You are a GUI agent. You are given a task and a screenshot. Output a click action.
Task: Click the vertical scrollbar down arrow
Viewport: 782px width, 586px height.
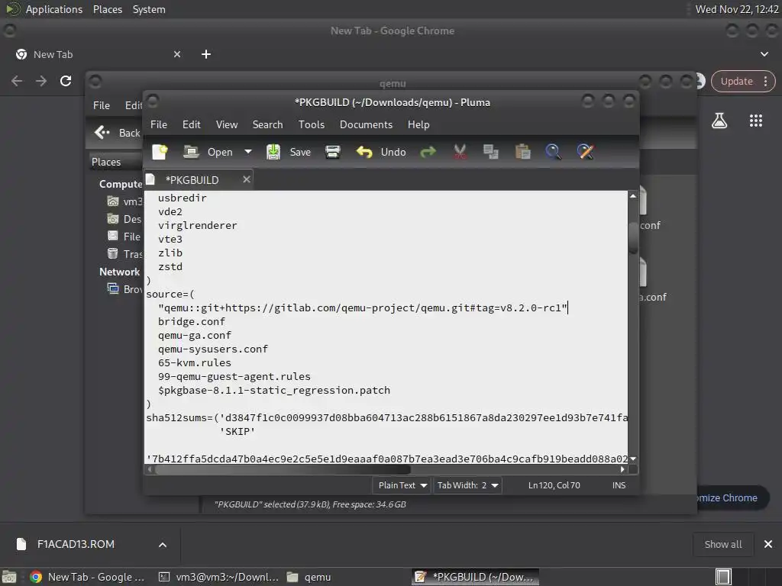tap(633, 459)
